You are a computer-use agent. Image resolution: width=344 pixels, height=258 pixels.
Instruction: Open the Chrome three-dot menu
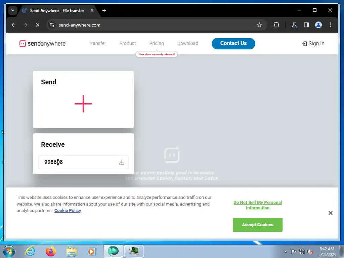[331, 25]
